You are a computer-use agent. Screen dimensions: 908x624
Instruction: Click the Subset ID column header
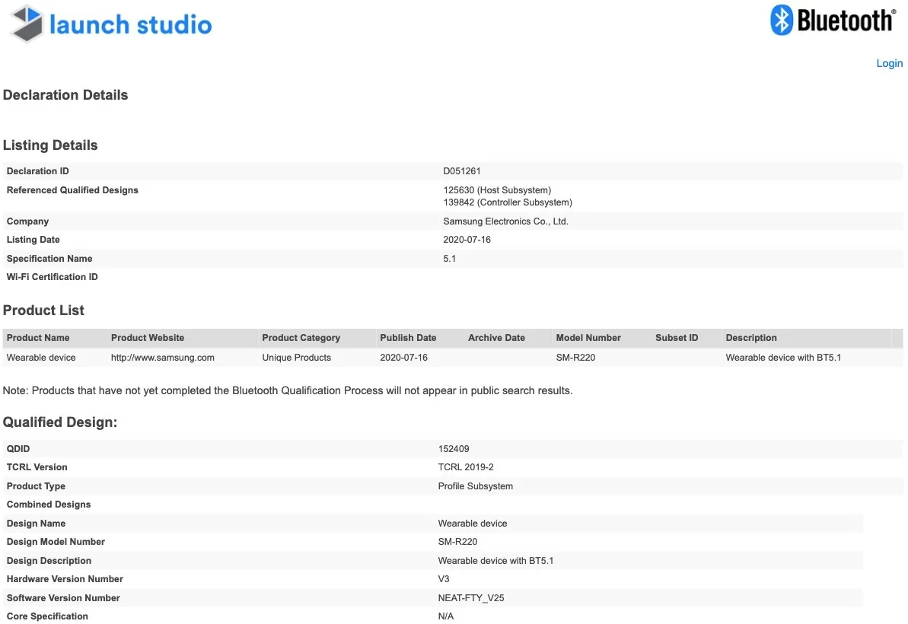pyautogui.click(x=677, y=337)
